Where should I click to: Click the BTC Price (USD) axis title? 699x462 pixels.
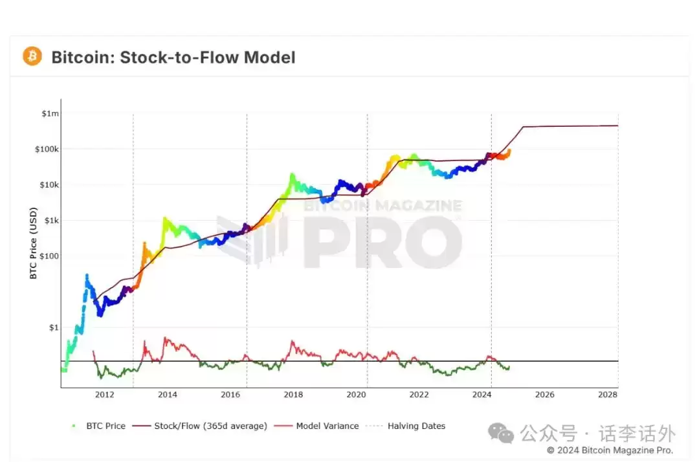(33, 243)
